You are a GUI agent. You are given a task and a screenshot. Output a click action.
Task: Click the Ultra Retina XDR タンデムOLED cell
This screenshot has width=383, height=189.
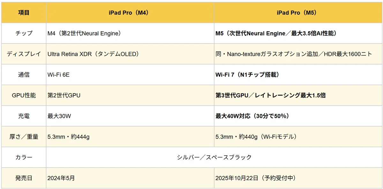click(x=130, y=54)
